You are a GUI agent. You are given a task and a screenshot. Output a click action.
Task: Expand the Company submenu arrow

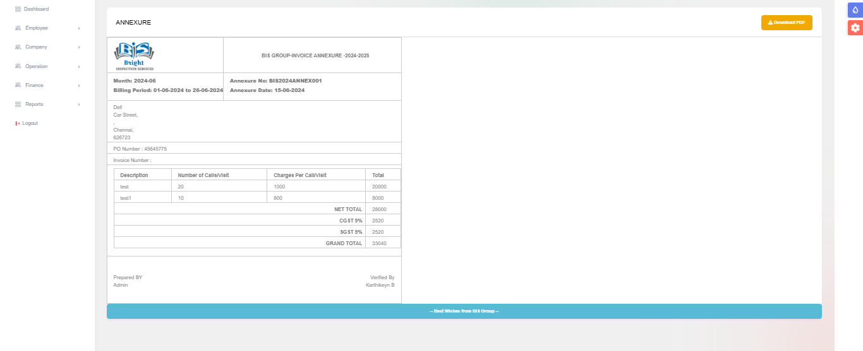[79, 47]
